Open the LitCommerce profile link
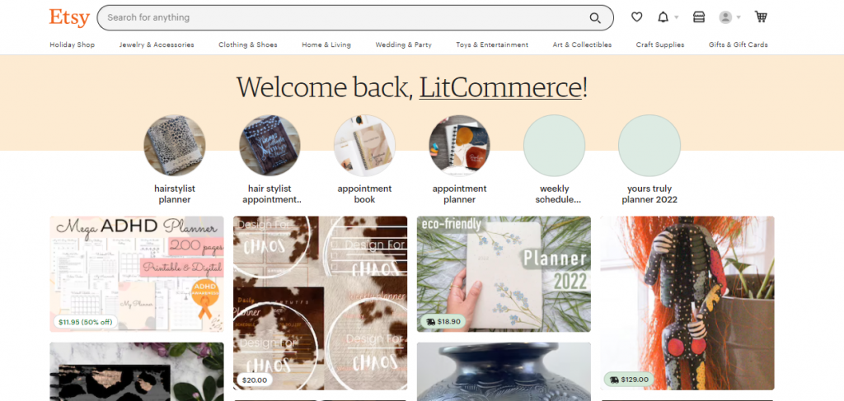The width and height of the screenshot is (844, 401). tap(500, 86)
